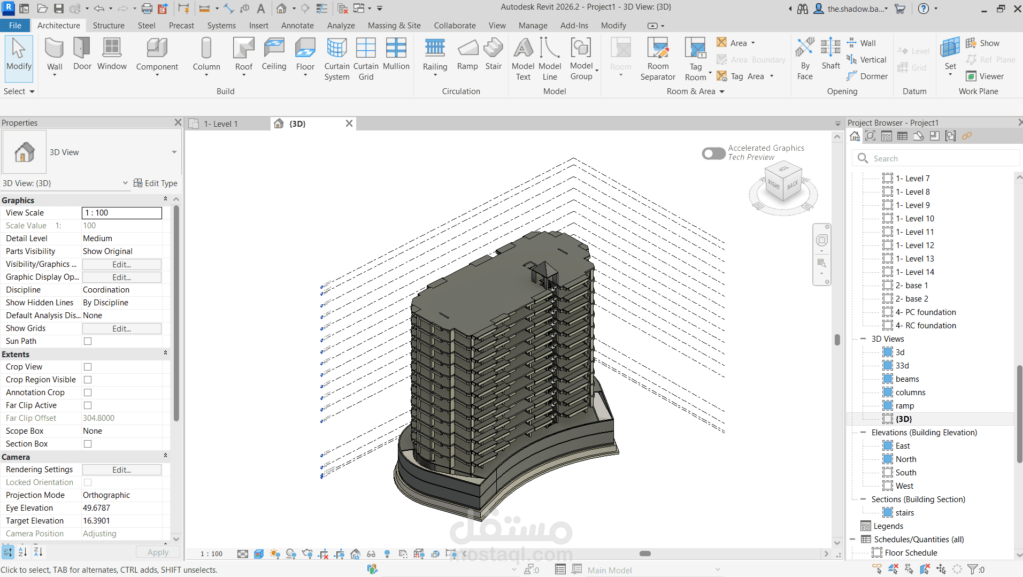The height and width of the screenshot is (577, 1023).
Task: Open the Structure ribbon tab
Action: 109,26
